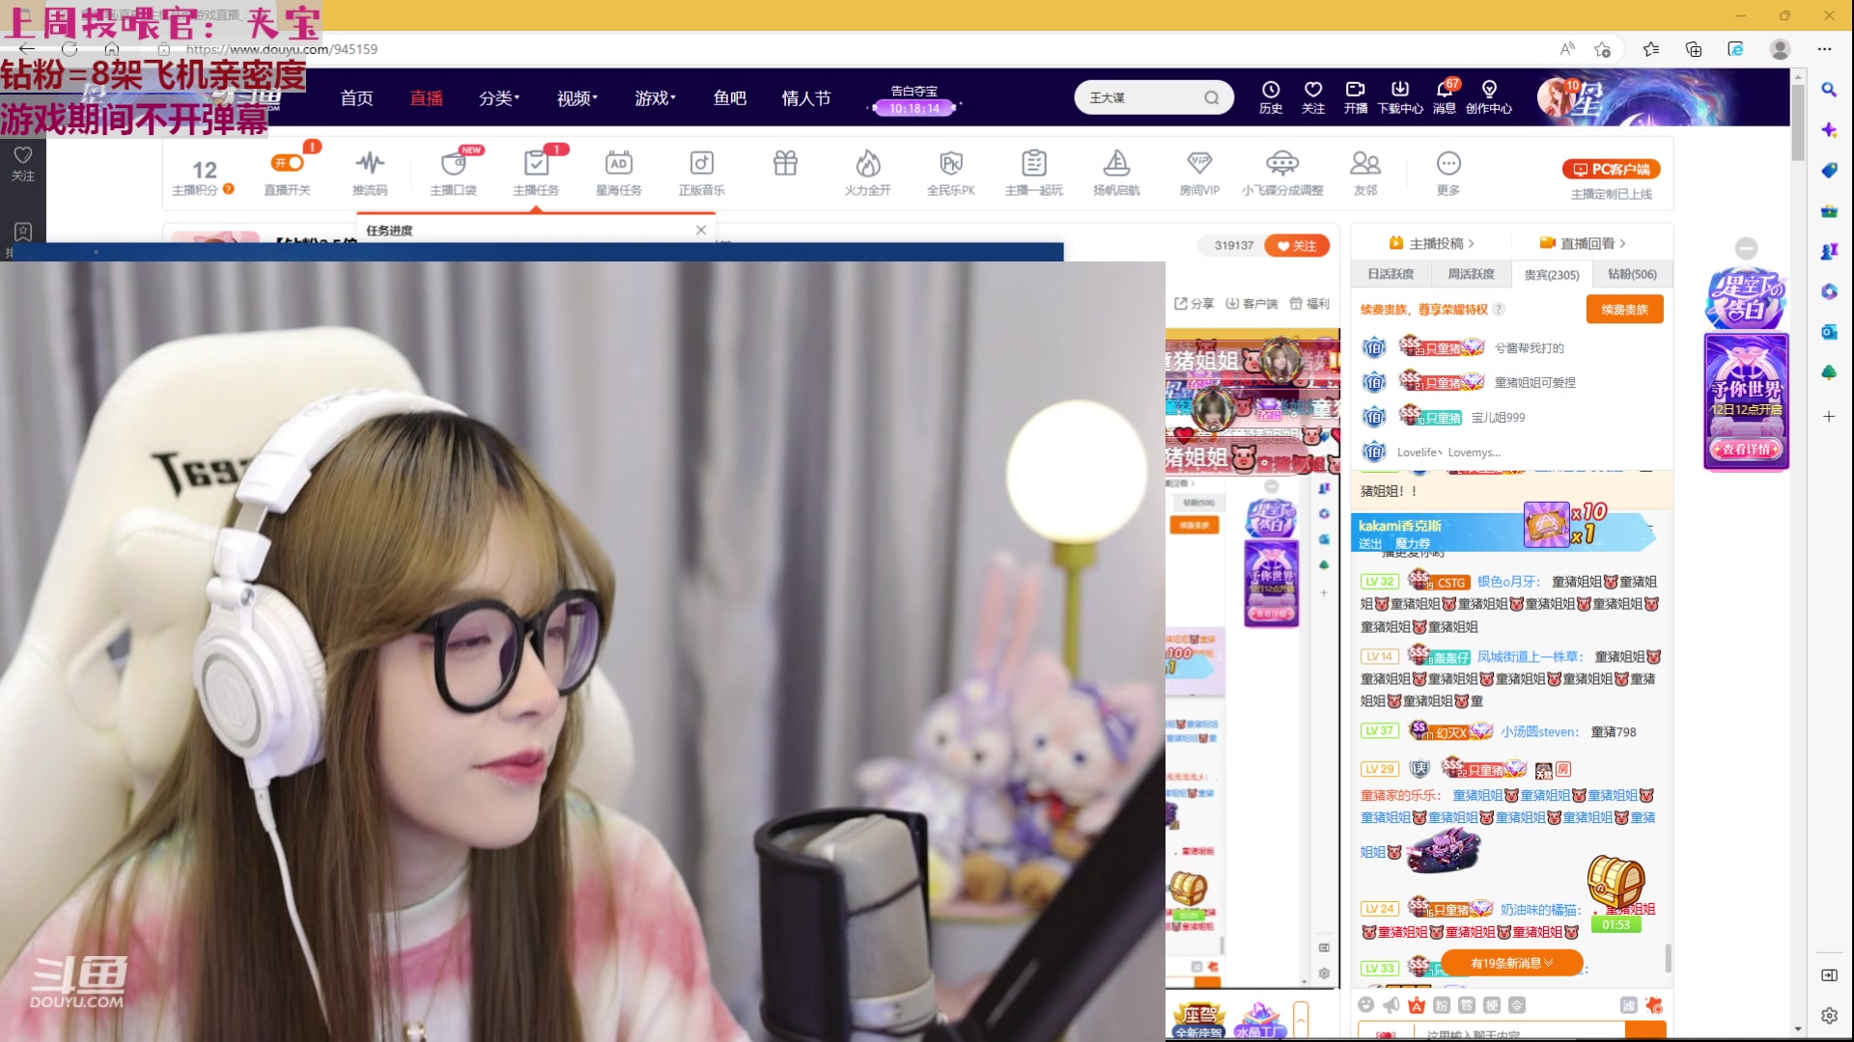Expand the 分类 dropdown menu
Image resolution: width=1854 pixels, height=1042 pixels.
pyautogui.click(x=498, y=98)
